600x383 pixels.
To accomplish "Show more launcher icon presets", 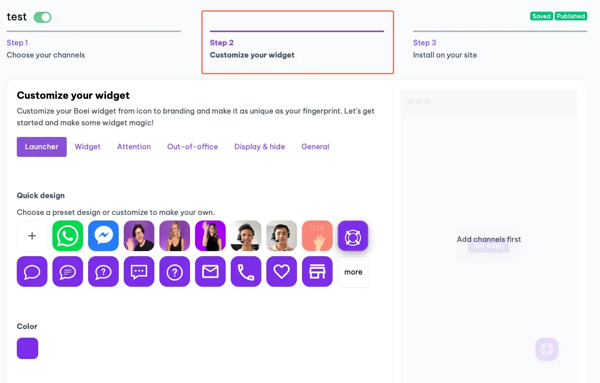I will [353, 272].
